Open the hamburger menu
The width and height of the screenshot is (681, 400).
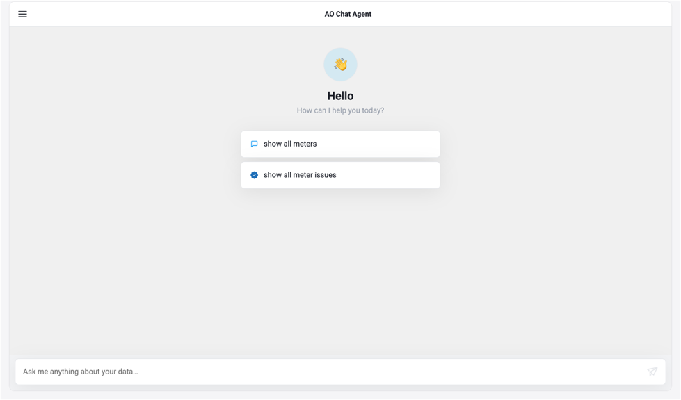pos(22,15)
